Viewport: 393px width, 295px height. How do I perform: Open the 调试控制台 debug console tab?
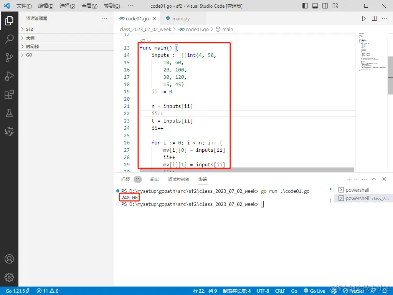tap(178, 179)
